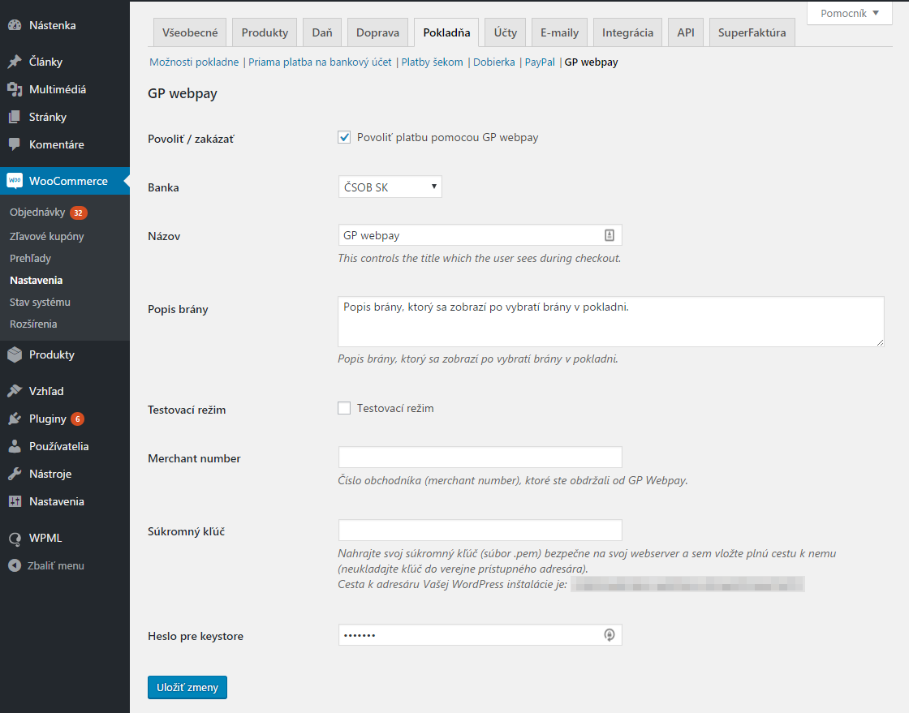Click the WooCommerce sidebar icon

pos(14,180)
